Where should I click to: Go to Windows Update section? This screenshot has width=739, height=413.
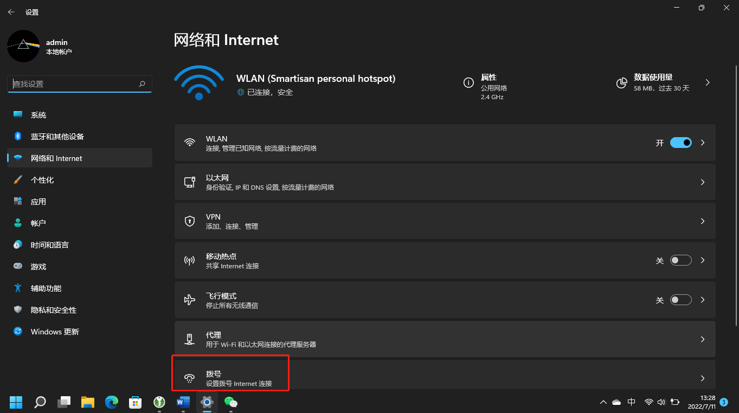tap(55, 332)
